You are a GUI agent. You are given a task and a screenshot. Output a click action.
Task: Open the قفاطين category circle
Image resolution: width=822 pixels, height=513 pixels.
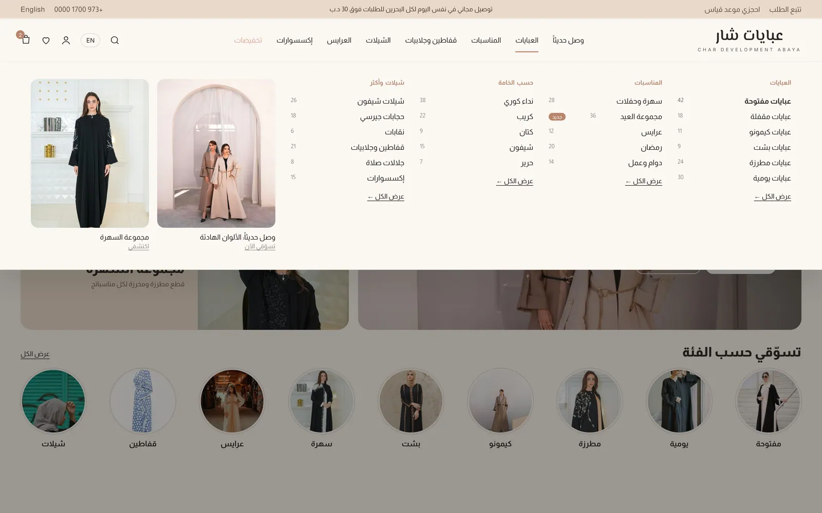pyautogui.click(x=143, y=401)
